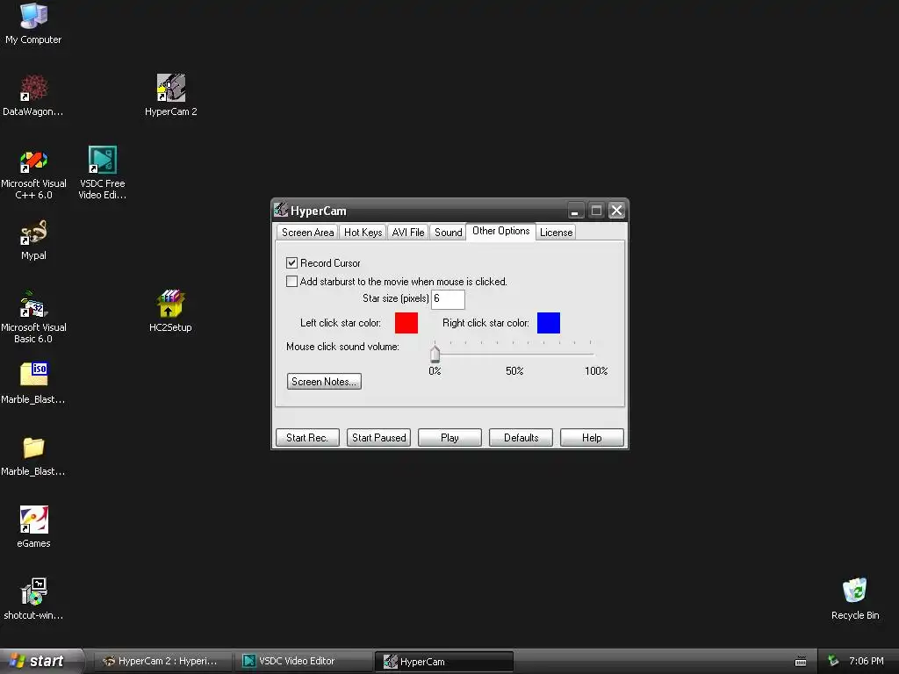Click the Start Rec. button
This screenshot has height=674, width=899.
[307, 437]
